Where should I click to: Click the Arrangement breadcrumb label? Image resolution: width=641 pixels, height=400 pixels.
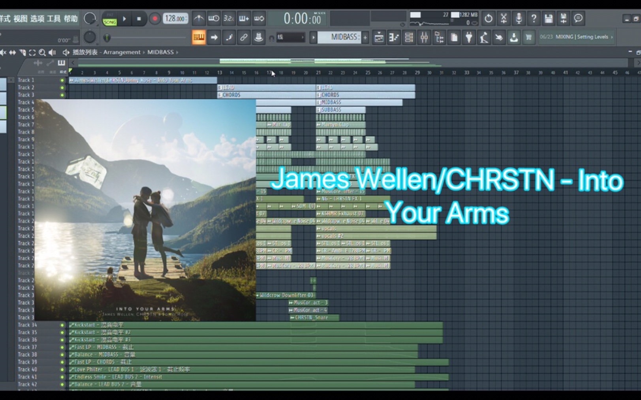pos(122,52)
